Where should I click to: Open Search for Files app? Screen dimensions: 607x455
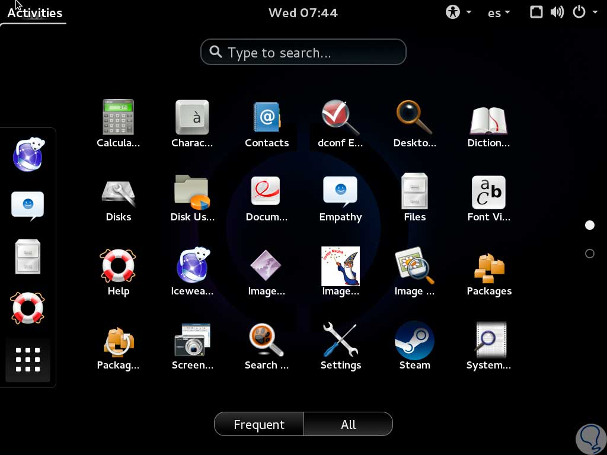[266, 346]
